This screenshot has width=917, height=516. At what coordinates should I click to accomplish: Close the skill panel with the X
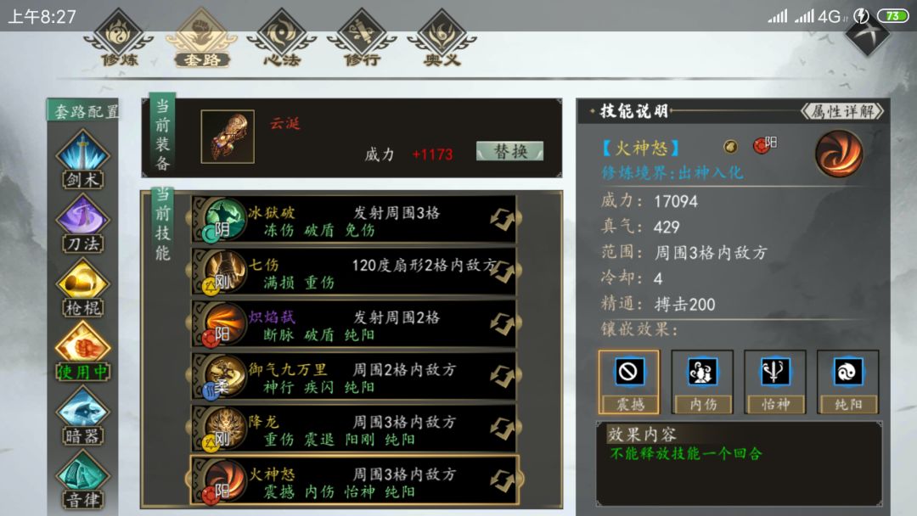tap(867, 34)
